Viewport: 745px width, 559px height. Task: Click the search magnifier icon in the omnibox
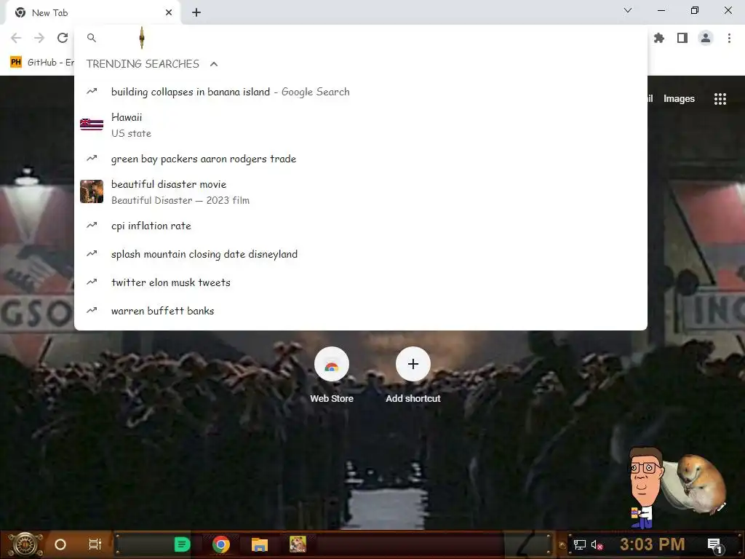tap(92, 38)
